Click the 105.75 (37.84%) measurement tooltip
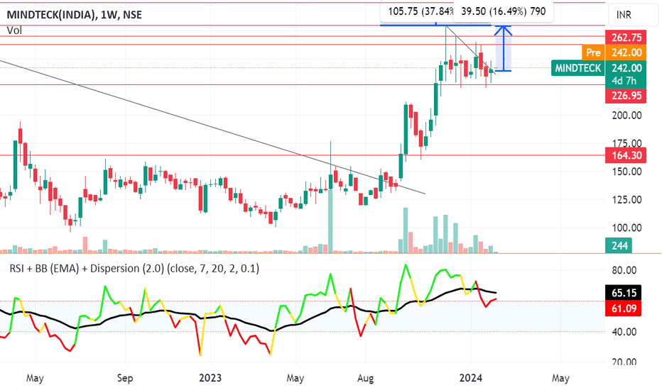Screen dimensions: 662x390 coord(416,11)
